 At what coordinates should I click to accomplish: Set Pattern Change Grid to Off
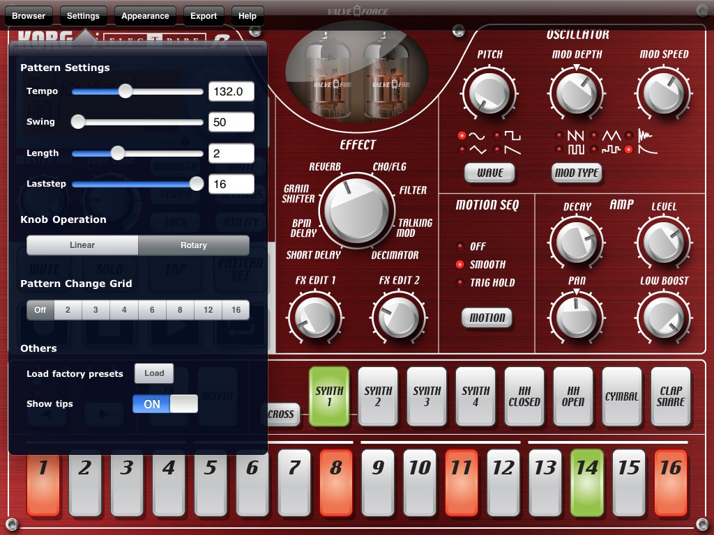(40, 310)
